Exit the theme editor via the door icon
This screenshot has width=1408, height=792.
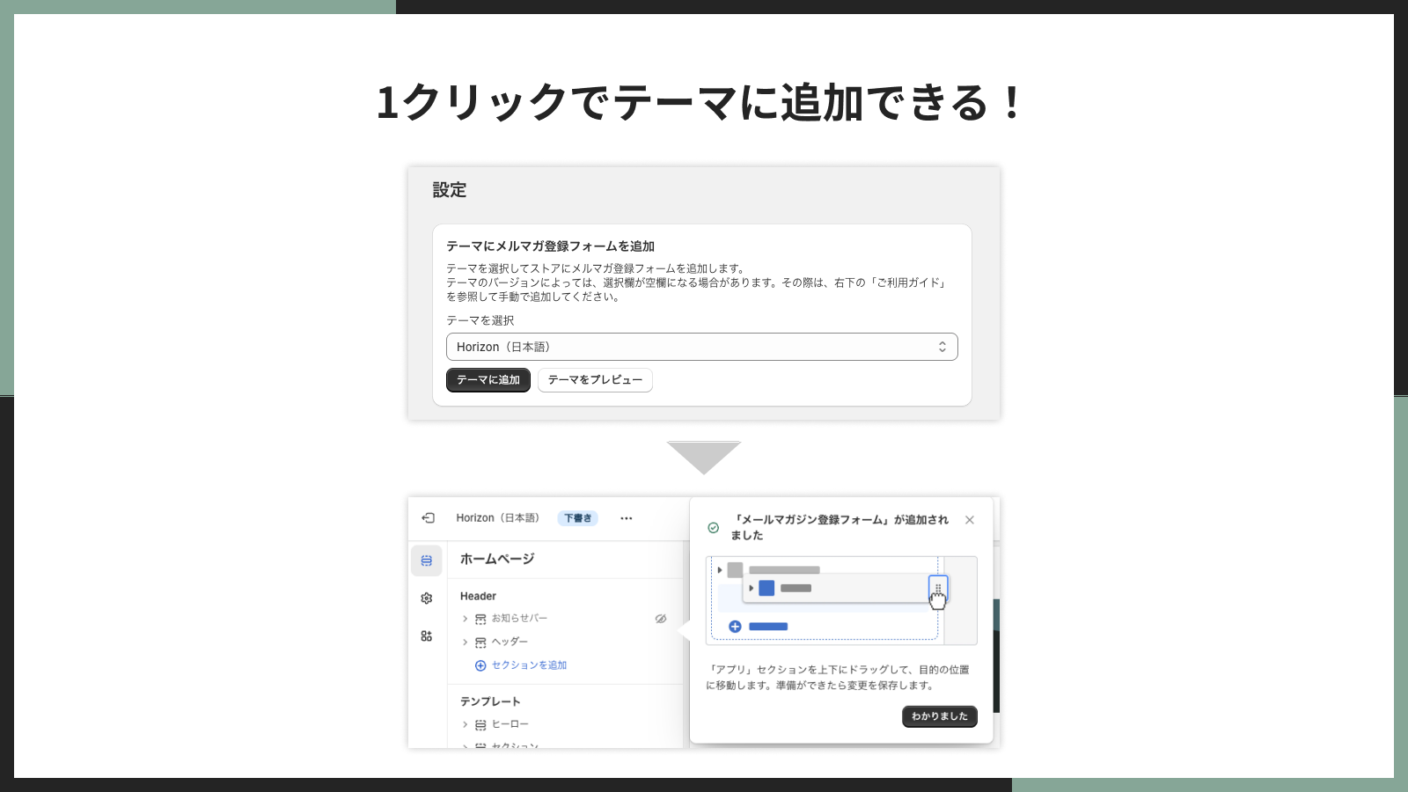pos(429,517)
